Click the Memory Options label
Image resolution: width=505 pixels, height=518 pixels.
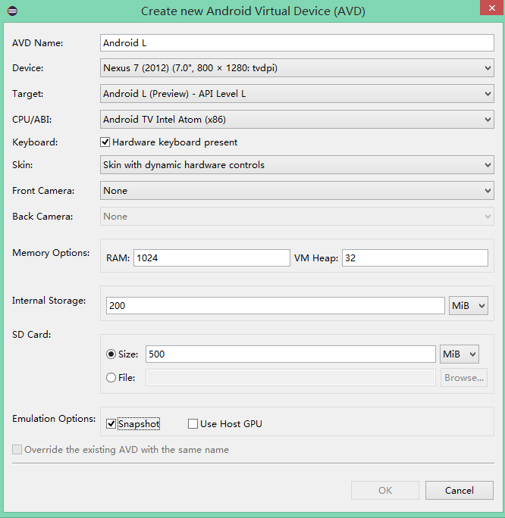51,253
